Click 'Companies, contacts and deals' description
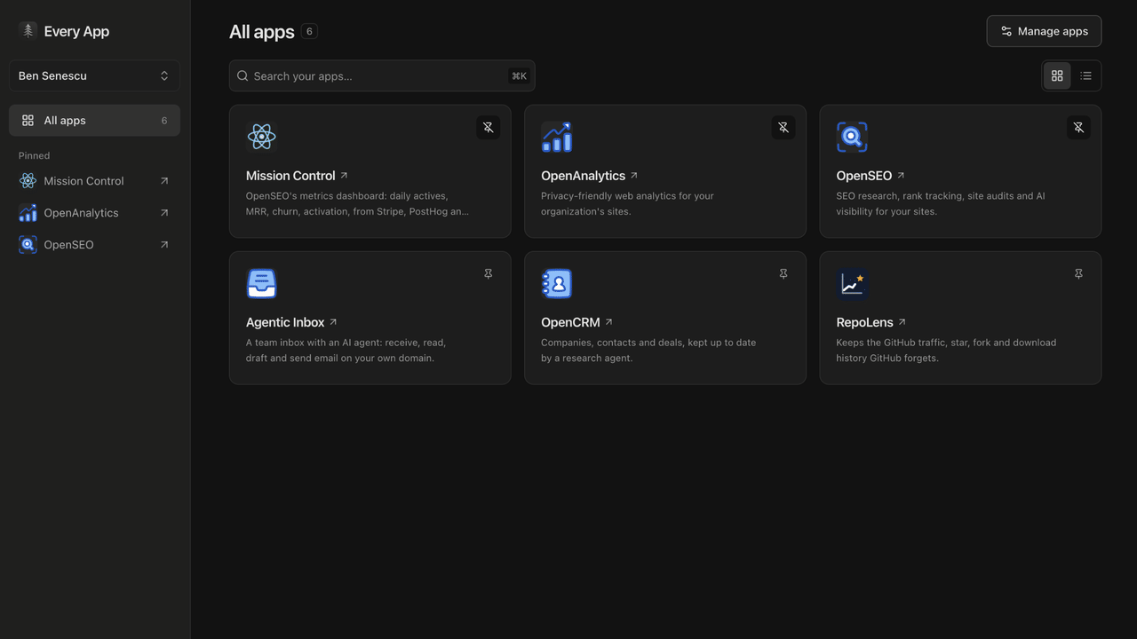Image resolution: width=1137 pixels, height=639 pixels. coord(648,351)
